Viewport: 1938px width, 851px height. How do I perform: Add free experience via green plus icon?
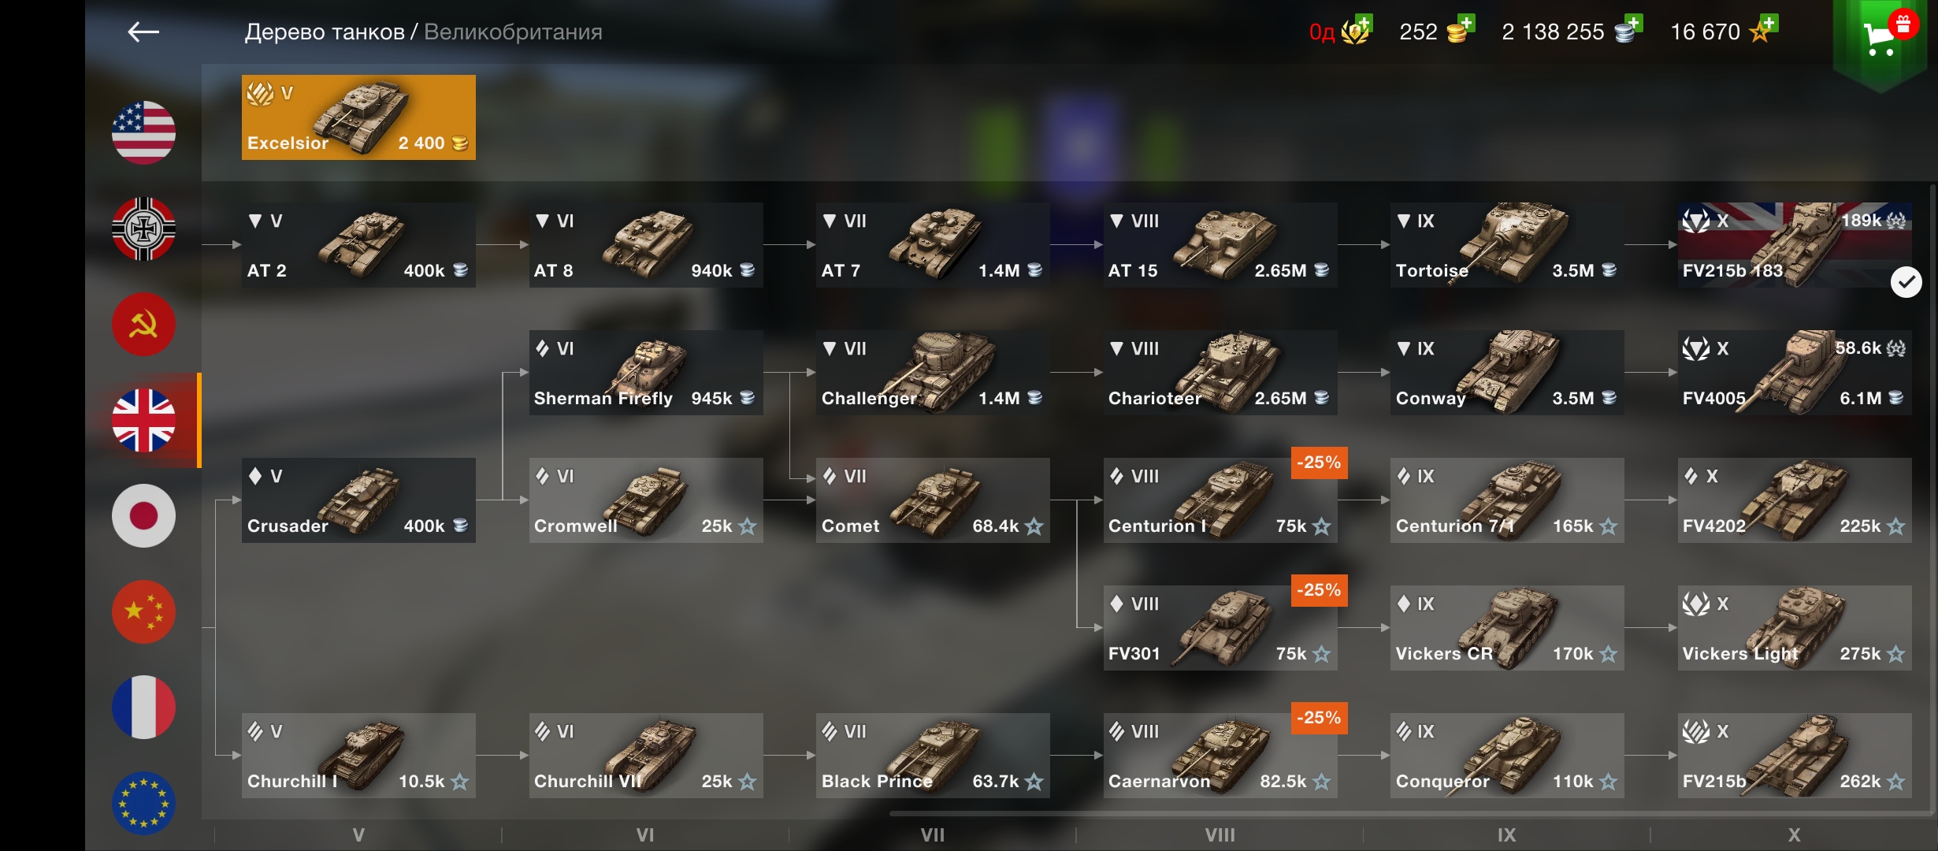point(1769,24)
